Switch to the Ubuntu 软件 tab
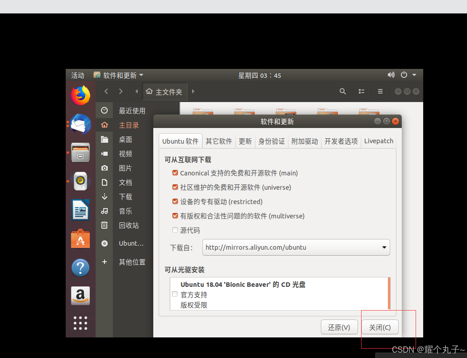 tap(181, 141)
